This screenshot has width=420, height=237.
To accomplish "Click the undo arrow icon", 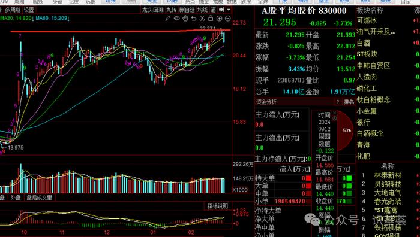I will pyautogui.click(x=194, y=19).
